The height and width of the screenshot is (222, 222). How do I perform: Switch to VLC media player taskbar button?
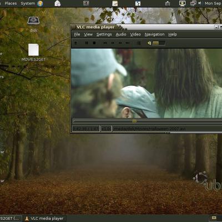click(x=44, y=219)
